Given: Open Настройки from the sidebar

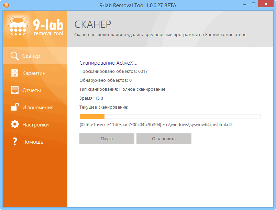Looking at the screenshot, I should 35,125.
